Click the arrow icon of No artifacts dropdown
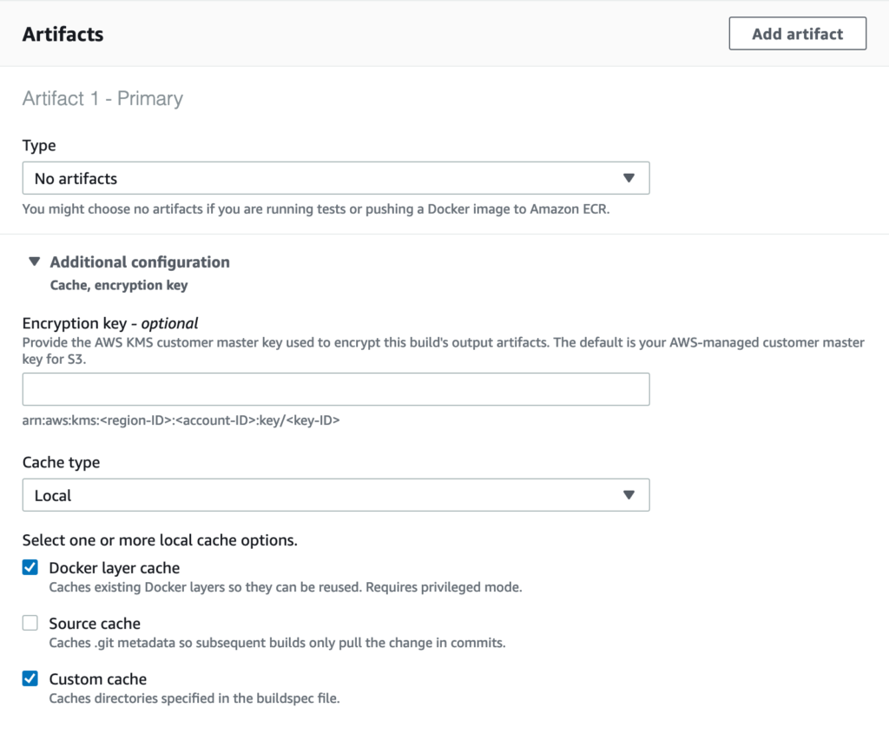889x734 pixels. [629, 178]
